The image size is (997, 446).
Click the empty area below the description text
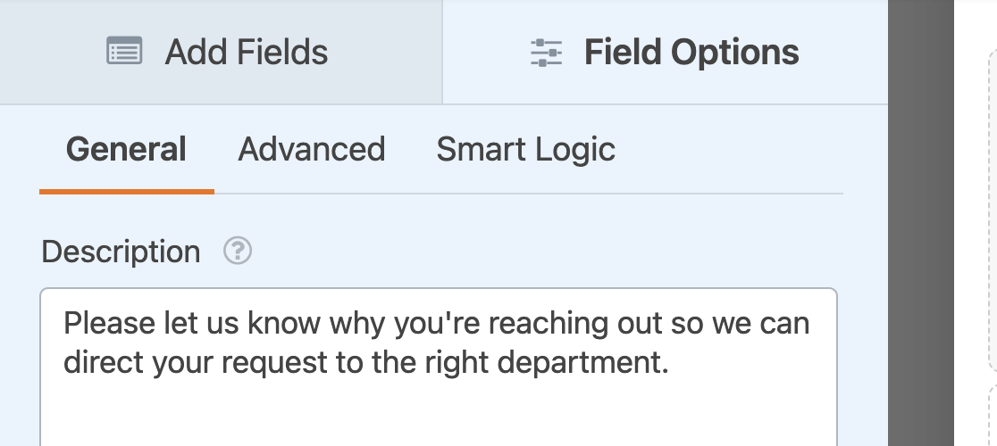tap(438, 415)
